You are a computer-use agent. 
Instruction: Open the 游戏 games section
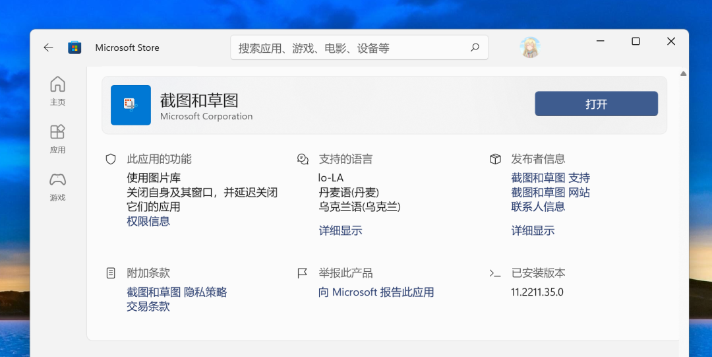tap(57, 187)
